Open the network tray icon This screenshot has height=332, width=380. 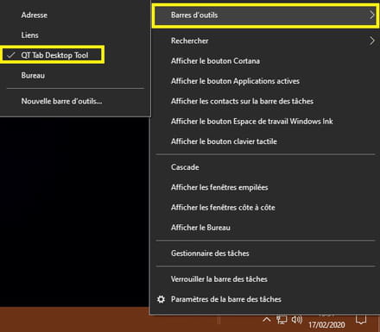(282, 320)
